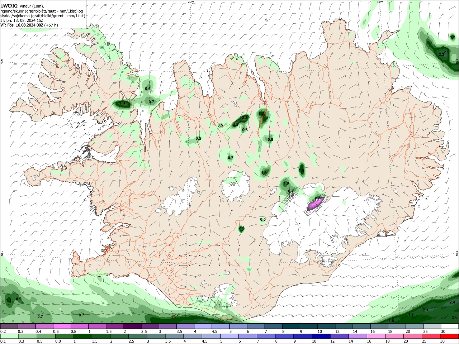The image size is (459, 344).
Task: Pick the palest green swatch labeled 0.1
Action: click(9, 336)
